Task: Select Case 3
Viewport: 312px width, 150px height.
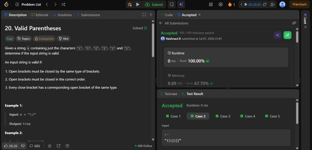Action: 223,116
